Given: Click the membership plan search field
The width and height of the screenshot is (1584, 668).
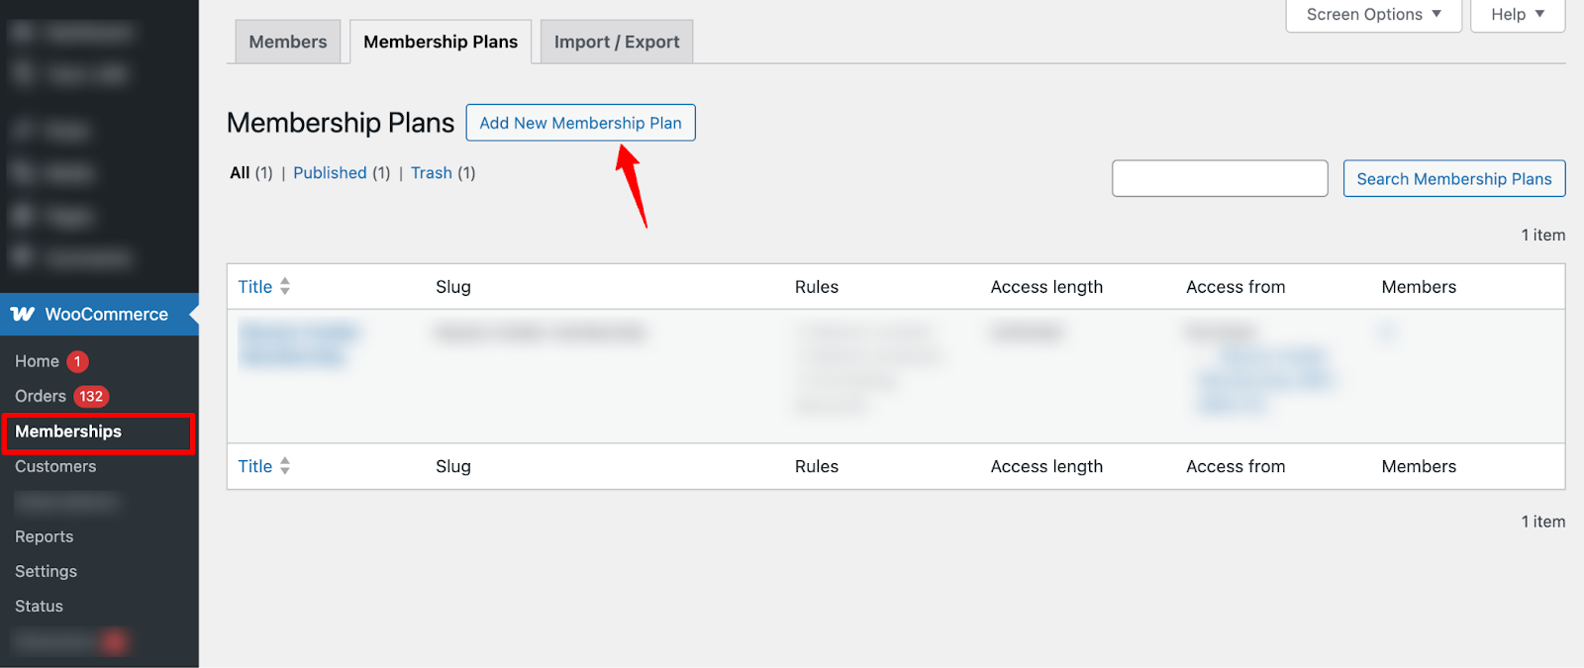Looking at the screenshot, I should pyautogui.click(x=1219, y=178).
